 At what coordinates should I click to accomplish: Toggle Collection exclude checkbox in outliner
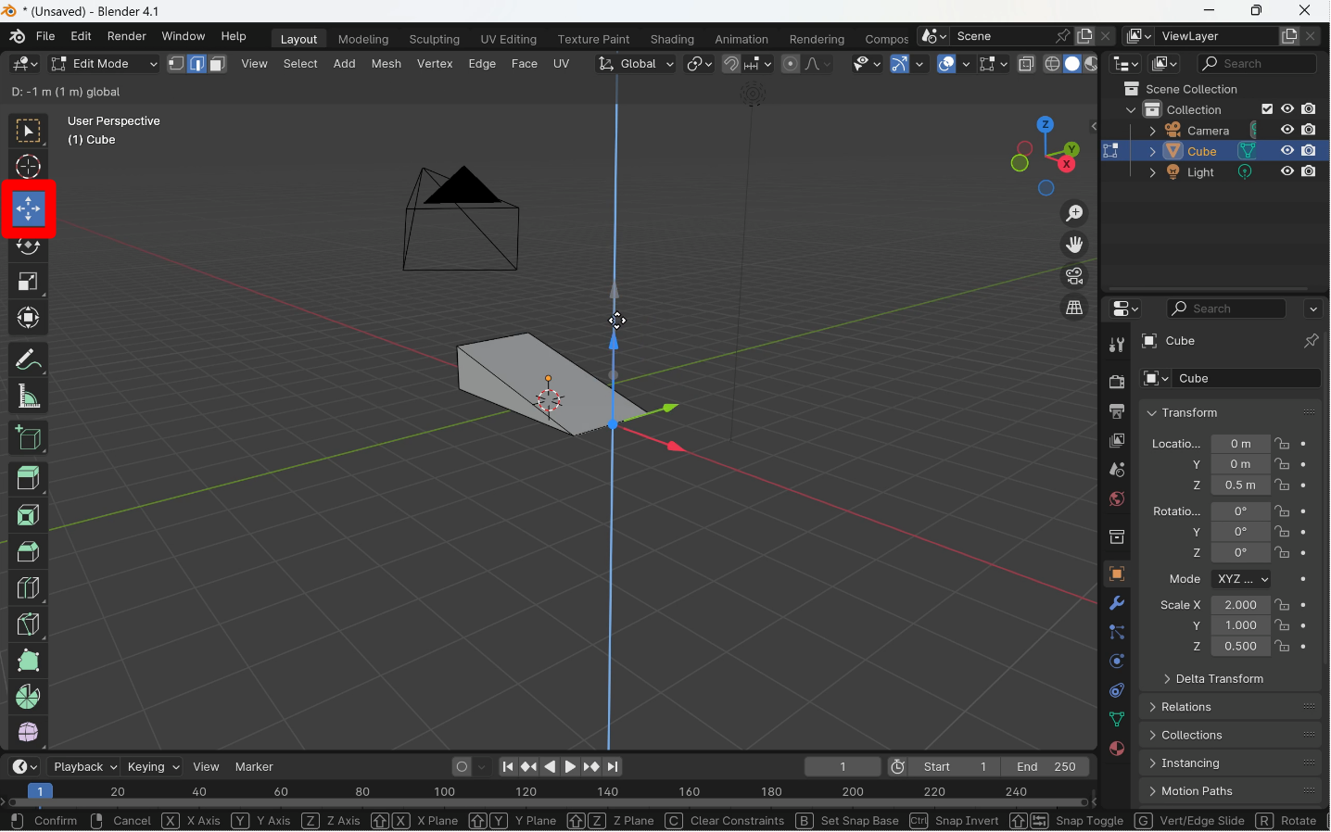point(1267,109)
